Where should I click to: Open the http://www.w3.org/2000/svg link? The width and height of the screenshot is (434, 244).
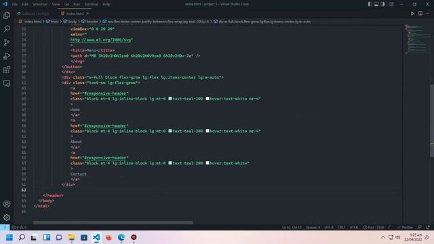point(101,40)
